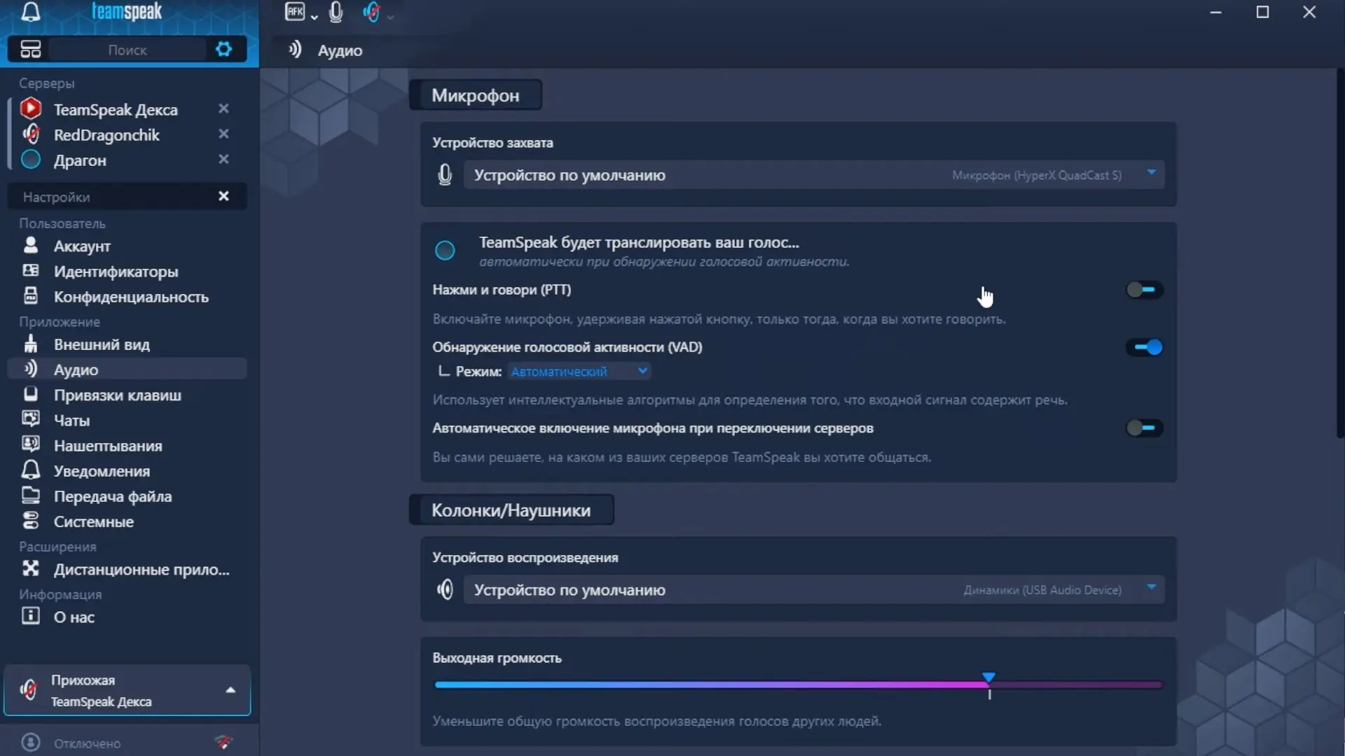This screenshot has width=1345, height=756.
Task: Toggle automatic microphone on server switch
Action: (x=1145, y=428)
